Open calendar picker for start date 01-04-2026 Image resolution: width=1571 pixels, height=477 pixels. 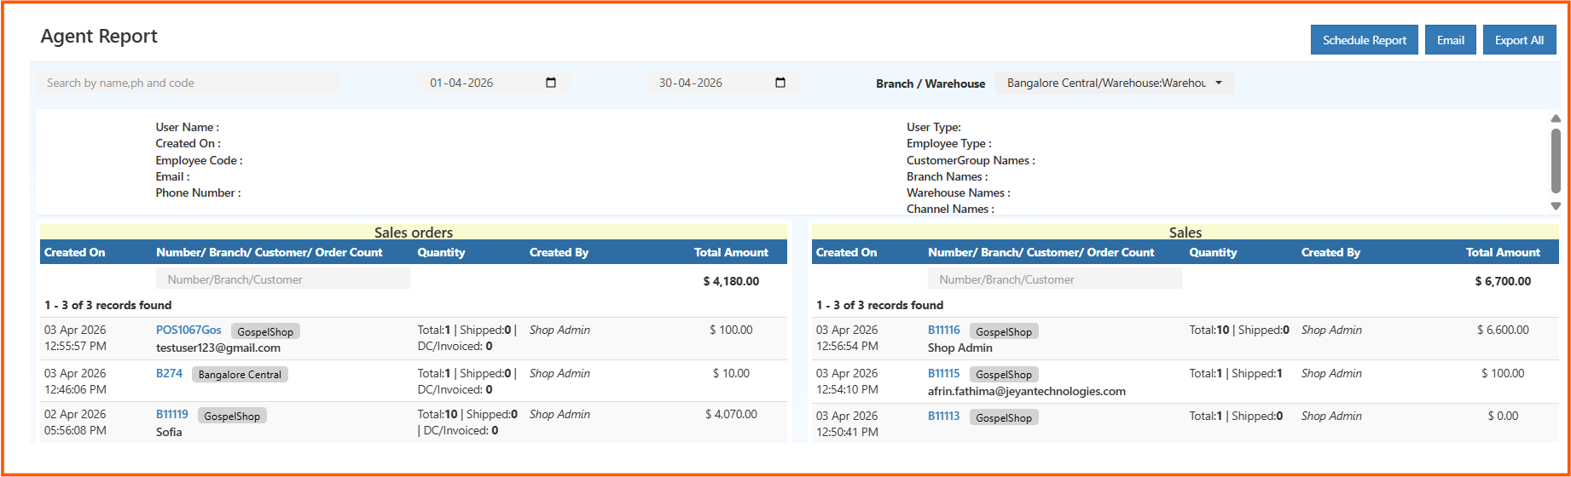(551, 83)
